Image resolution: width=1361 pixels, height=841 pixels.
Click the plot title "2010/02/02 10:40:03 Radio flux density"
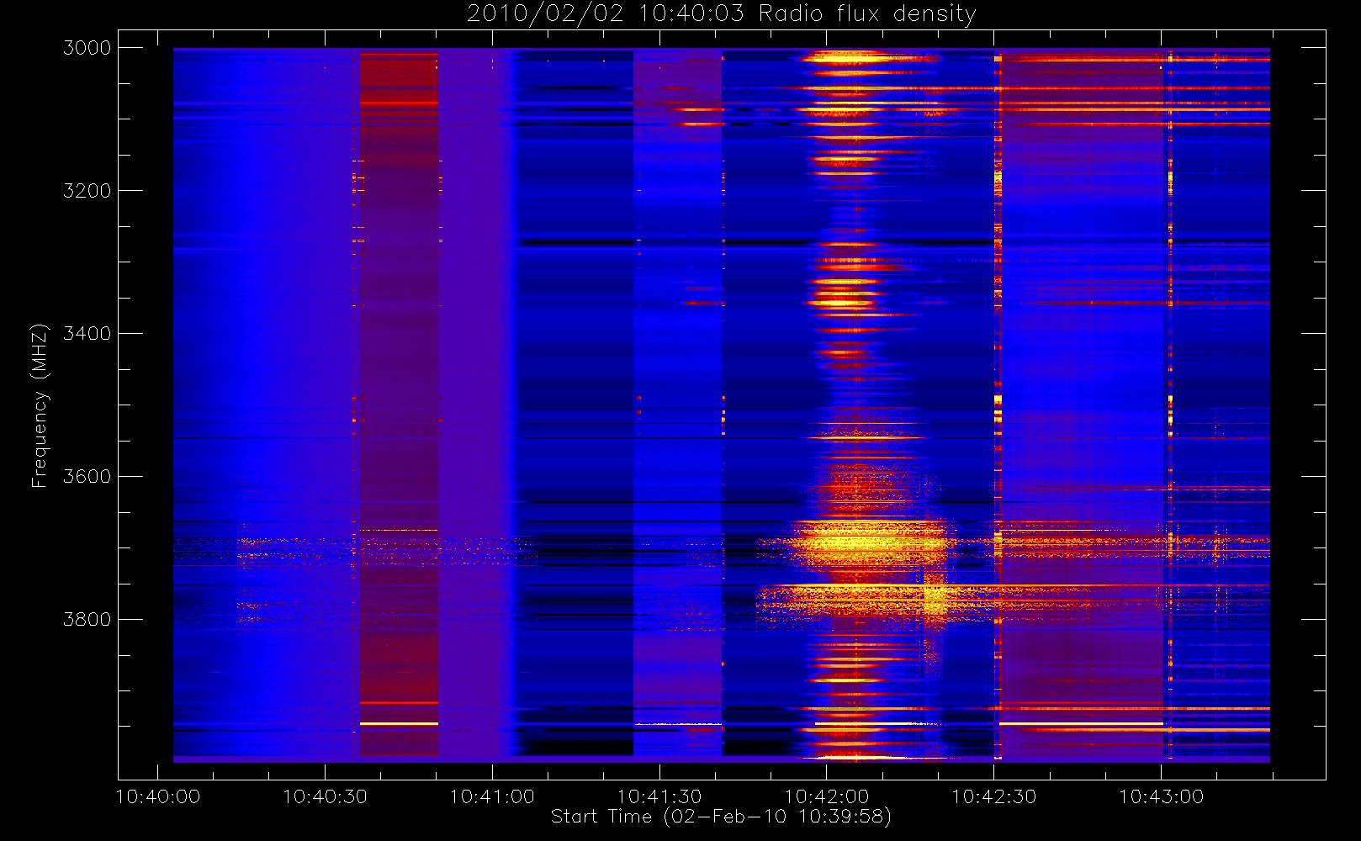pos(721,13)
